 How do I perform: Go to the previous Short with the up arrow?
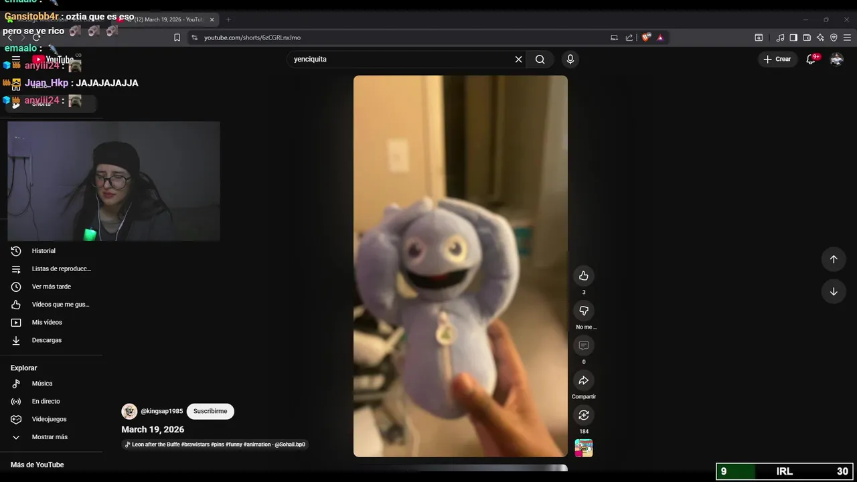point(834,259)
